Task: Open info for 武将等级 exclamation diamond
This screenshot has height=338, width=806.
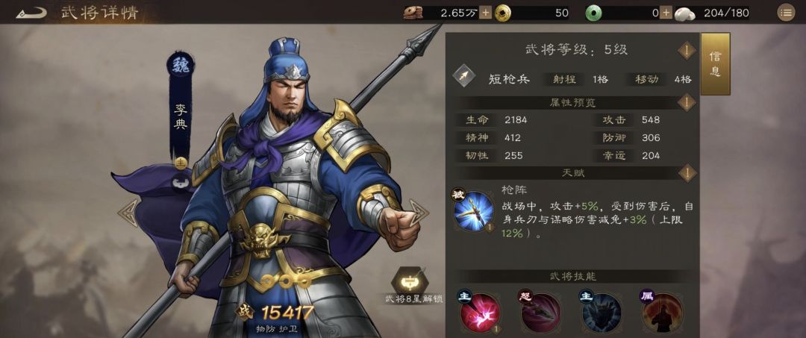Action: pos(687,50)
